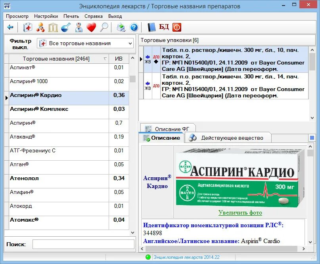
Task: Click the 0,36 ИВ value cell
Action: [x=119, y=98]
